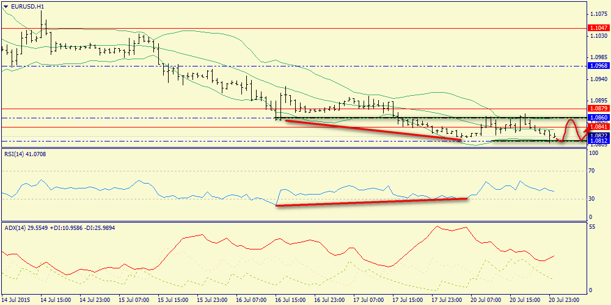
Task: Click the 14 Jul 2015 date label
Action: (16, 300)
